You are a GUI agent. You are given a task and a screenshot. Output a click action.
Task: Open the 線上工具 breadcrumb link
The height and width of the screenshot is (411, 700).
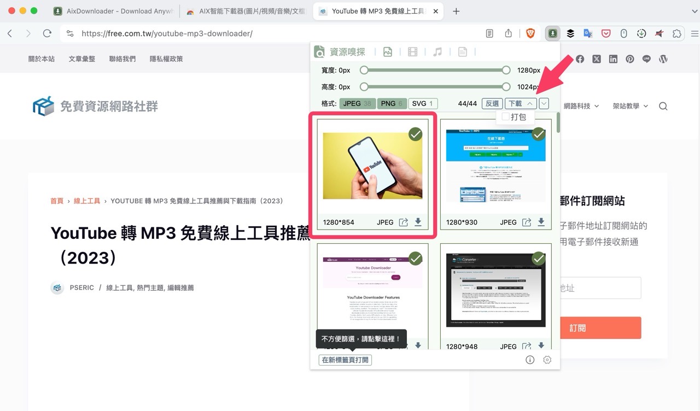click(87, 201)
